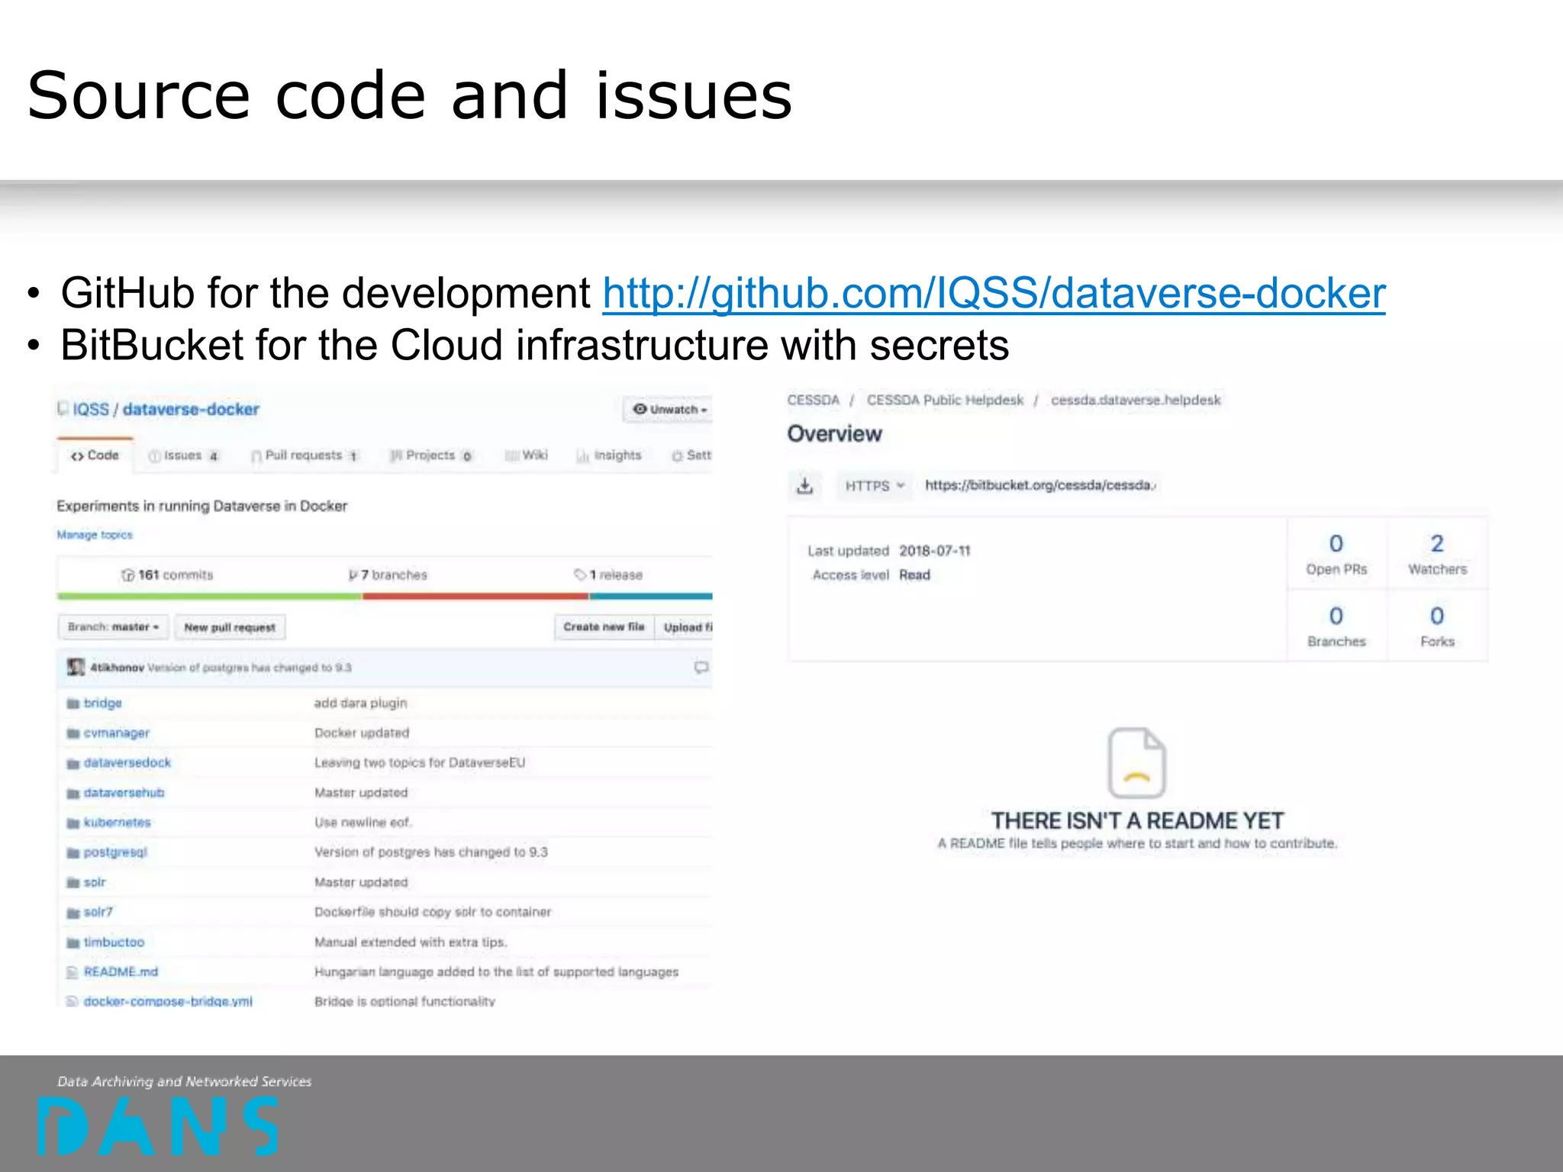Open the 0 Forks counter

pyautogui.click(x=1437, y=626)
